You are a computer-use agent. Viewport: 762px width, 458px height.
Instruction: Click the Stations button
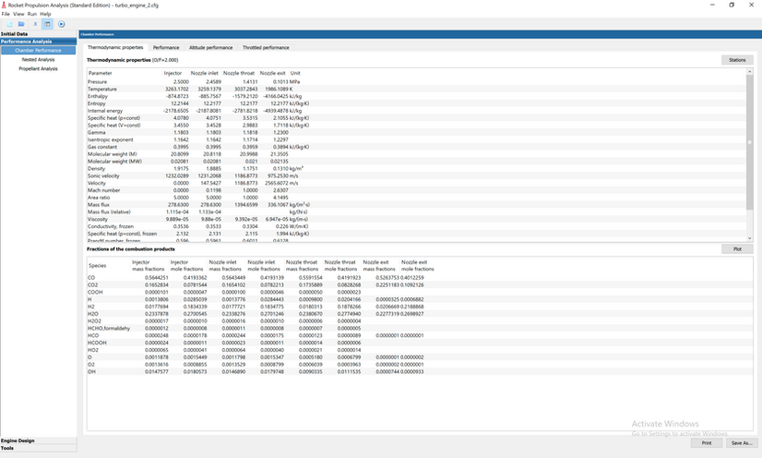click(x=737, y=60)
